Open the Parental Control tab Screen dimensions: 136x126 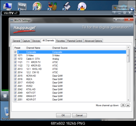(75, 41)
